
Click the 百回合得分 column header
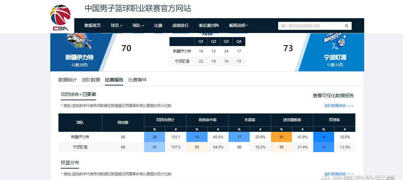click(165, 120)
